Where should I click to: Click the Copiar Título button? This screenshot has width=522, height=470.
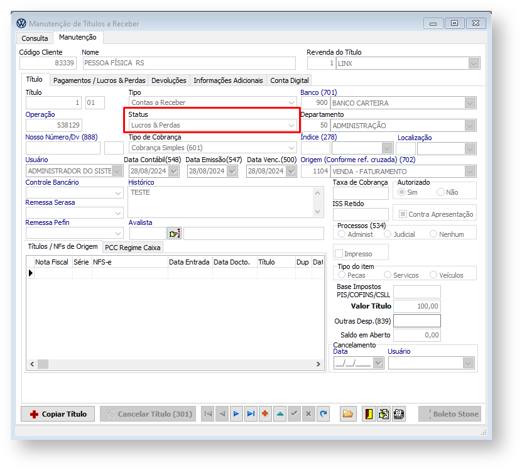[58, 413]
